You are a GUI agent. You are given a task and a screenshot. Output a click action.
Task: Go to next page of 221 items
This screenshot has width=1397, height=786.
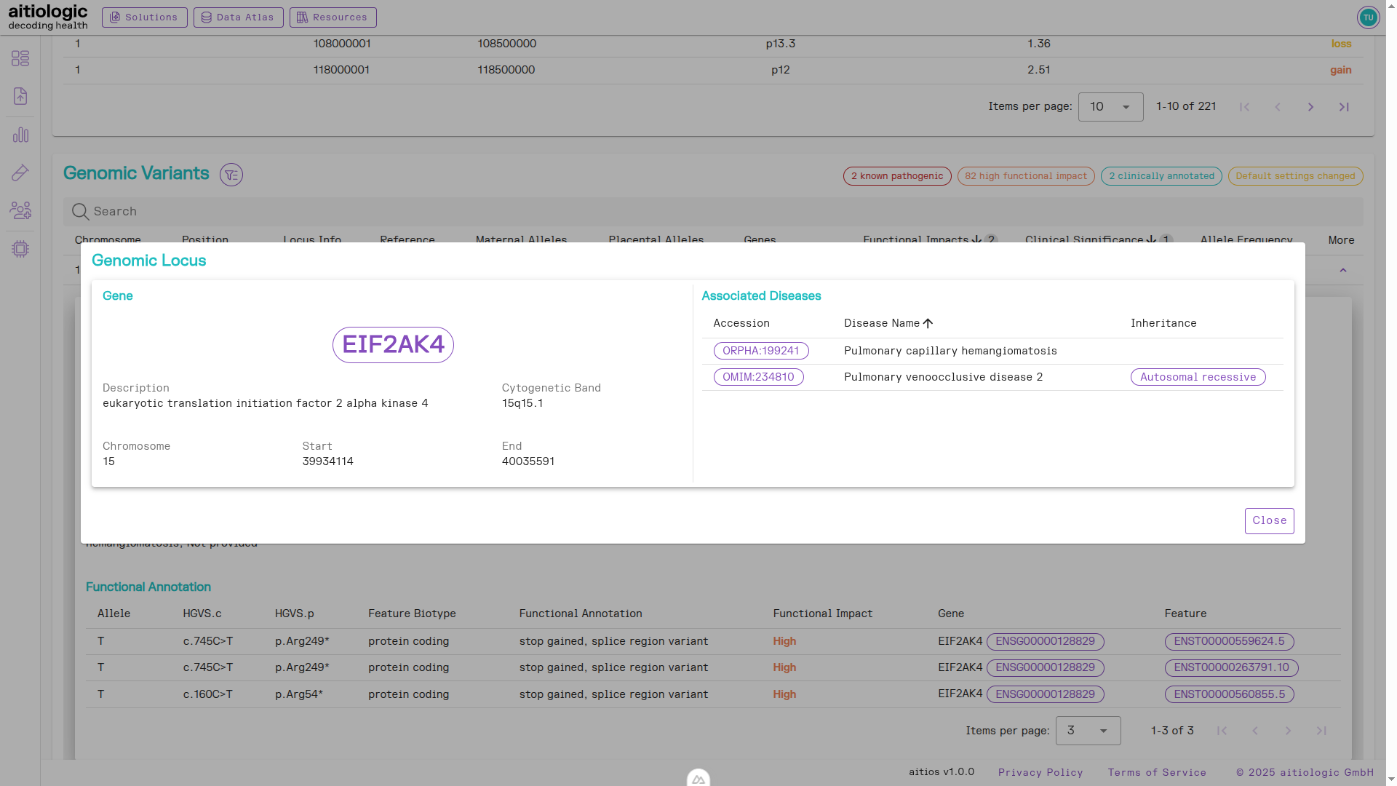[x=1310, y=107]
